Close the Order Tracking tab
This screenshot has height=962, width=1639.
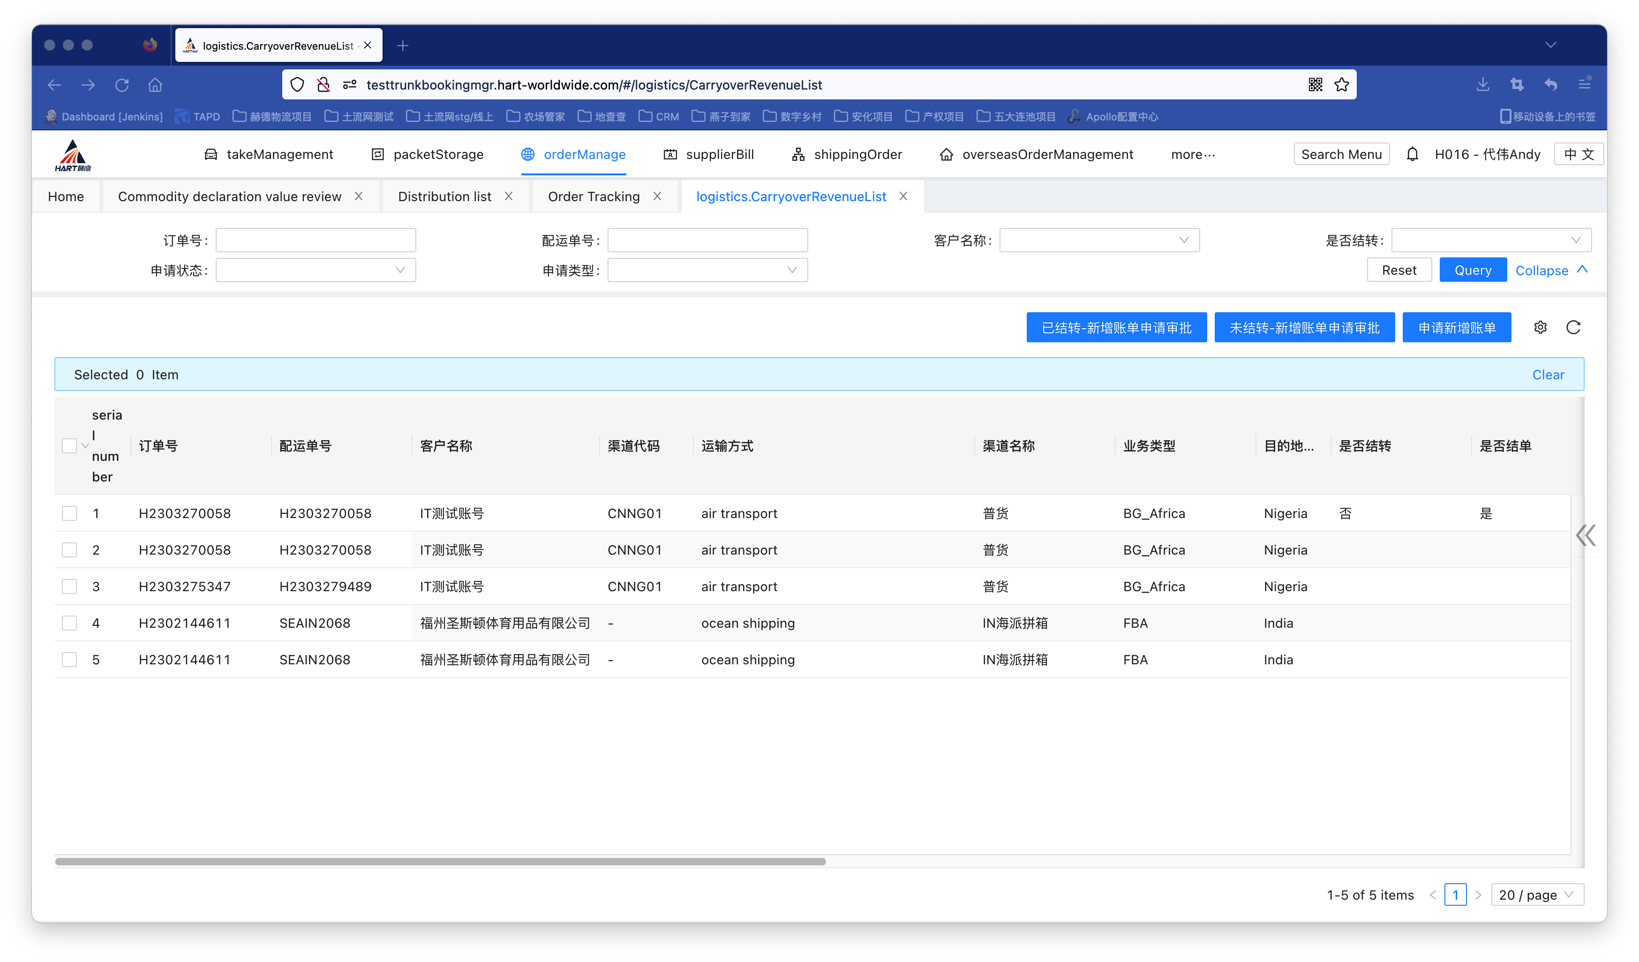click(658, 196)
